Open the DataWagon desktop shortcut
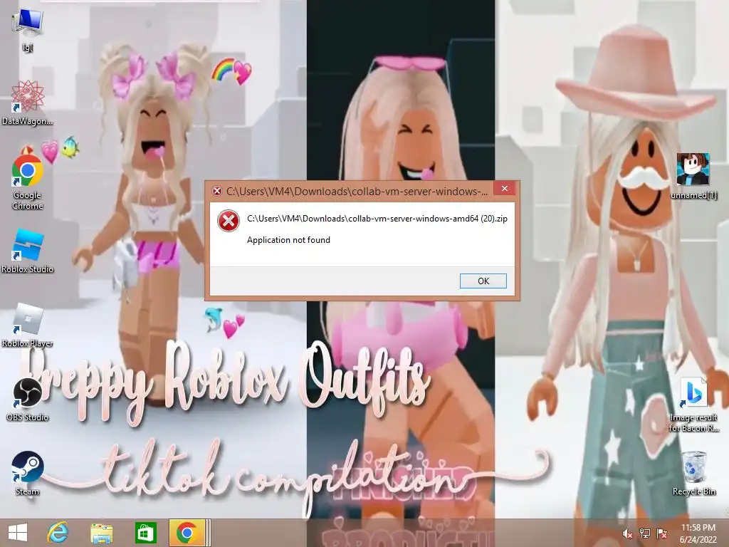This screenshot has height=547, width=729. click(x=27, y=103)
